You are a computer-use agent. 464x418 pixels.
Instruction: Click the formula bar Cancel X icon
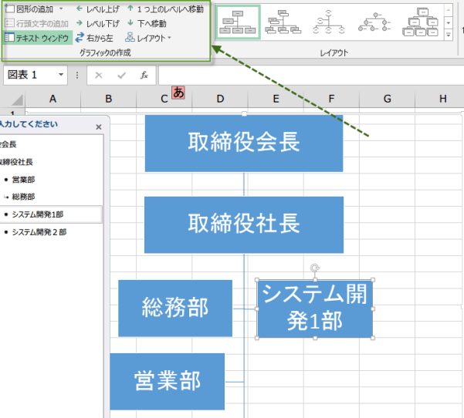click(x=99, y=76)
